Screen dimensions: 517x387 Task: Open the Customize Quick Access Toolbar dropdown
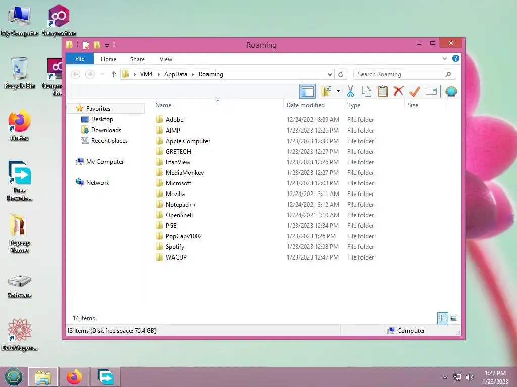tap(107, 45)
